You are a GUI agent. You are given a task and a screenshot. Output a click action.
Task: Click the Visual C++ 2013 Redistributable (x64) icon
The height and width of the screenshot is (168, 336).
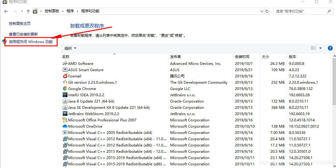[65, 151]
